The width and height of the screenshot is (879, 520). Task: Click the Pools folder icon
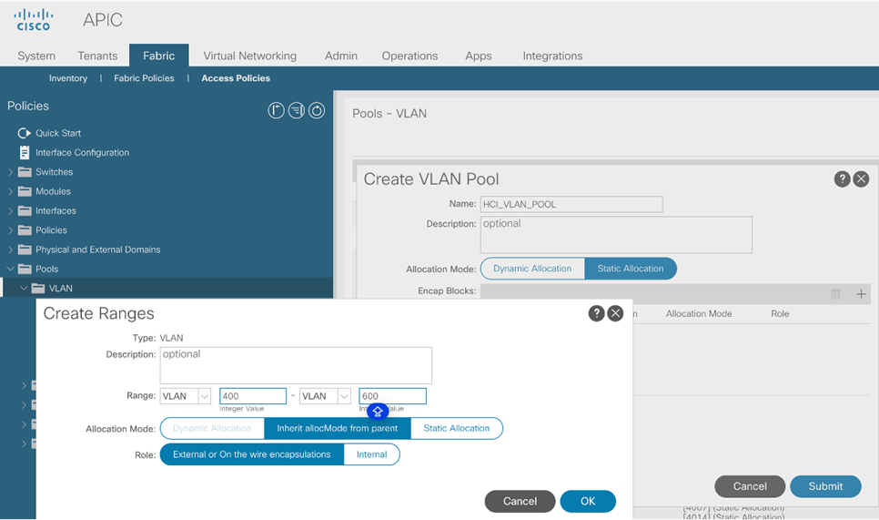tap(25, 270)
